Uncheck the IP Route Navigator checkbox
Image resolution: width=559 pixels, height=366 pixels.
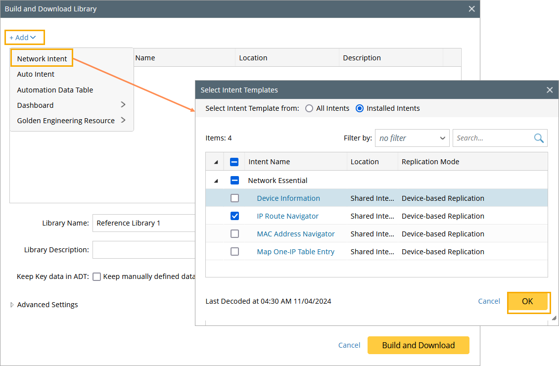click(234, 216)
